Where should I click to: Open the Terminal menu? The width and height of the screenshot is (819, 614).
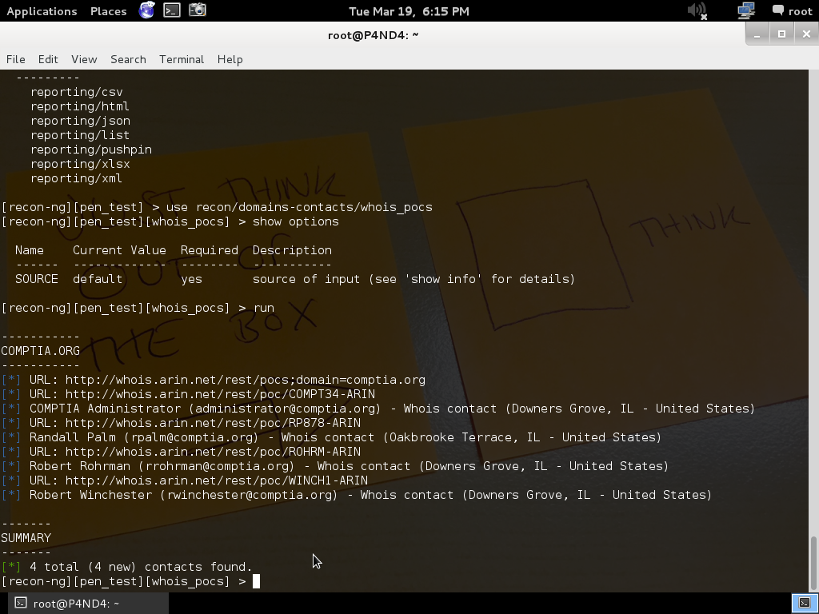(x=182, y=59)
